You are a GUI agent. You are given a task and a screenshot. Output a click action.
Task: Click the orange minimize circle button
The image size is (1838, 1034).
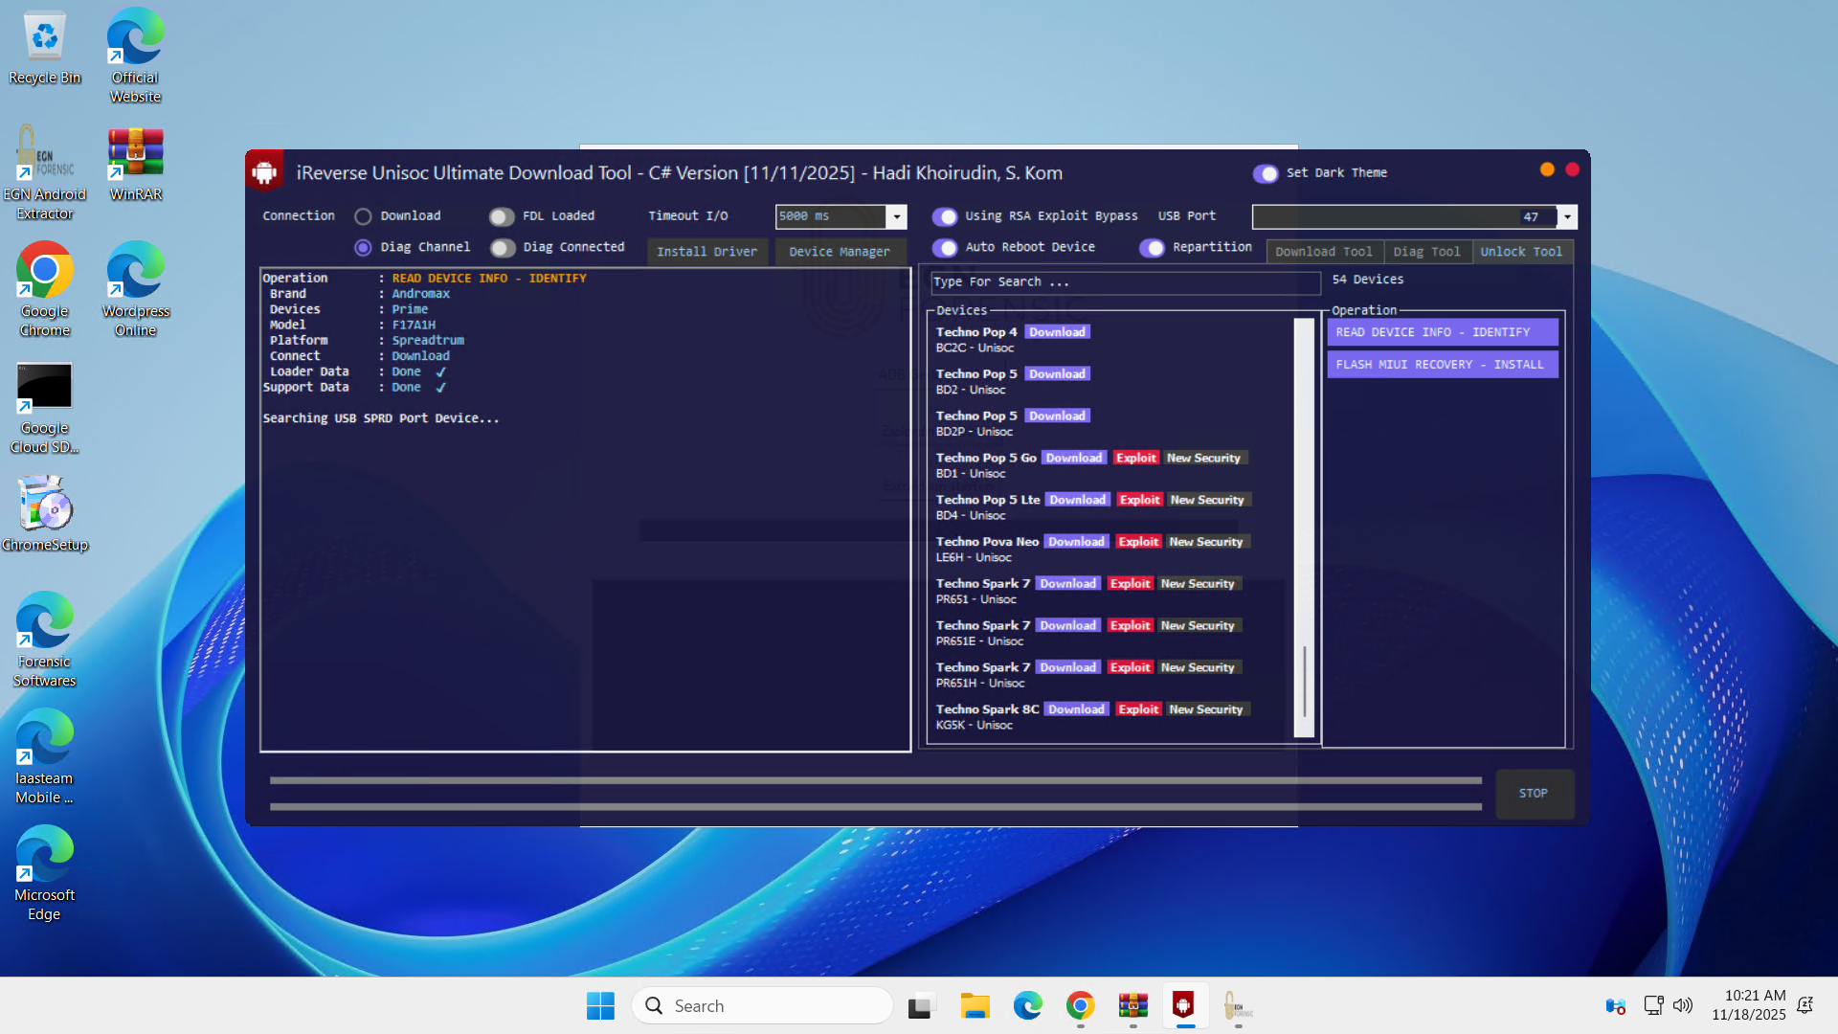point(1547,169)
